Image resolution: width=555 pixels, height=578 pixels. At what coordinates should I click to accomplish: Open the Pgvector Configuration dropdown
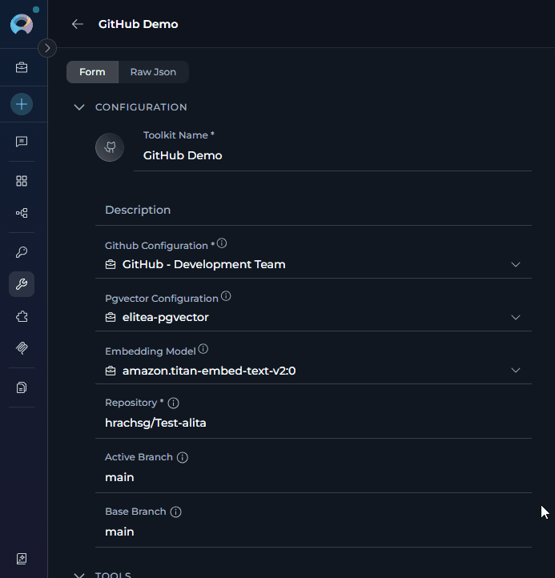coord(313,317)
